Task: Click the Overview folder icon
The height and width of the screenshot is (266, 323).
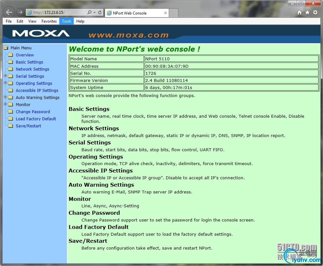Action: (x=11, y=55)
